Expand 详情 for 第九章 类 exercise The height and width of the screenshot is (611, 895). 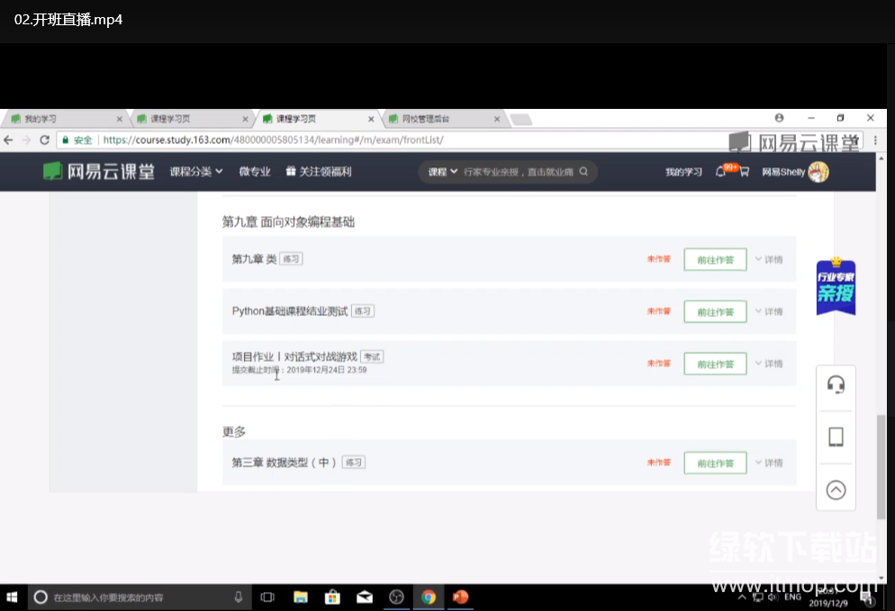tap(769, 259)
